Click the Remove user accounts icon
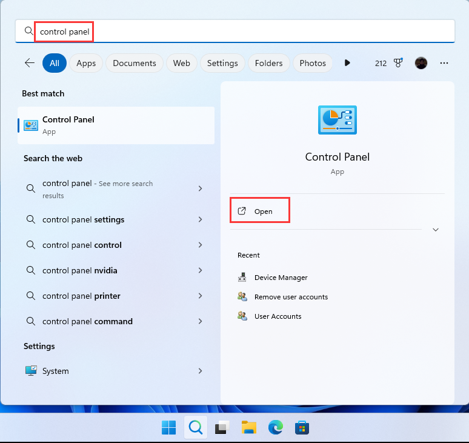The height and width of the screenshot is (443, 469). coord(242,297)
